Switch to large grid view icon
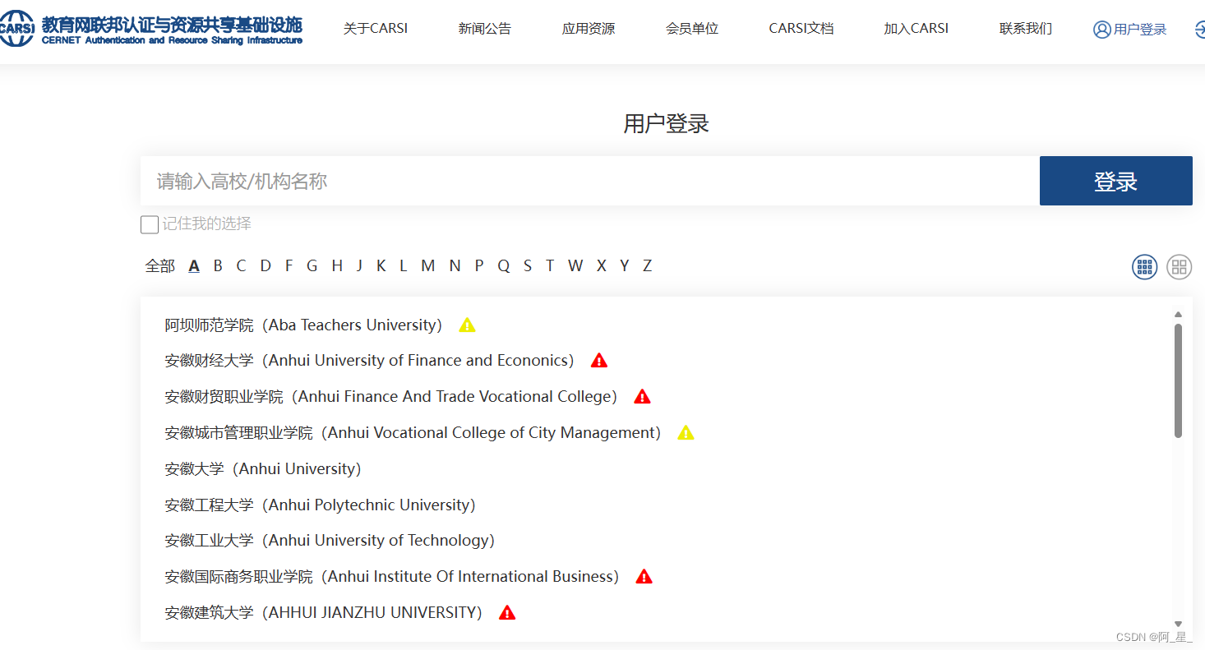Screen dimensions: 1205x650 (x=1180, y=266)
